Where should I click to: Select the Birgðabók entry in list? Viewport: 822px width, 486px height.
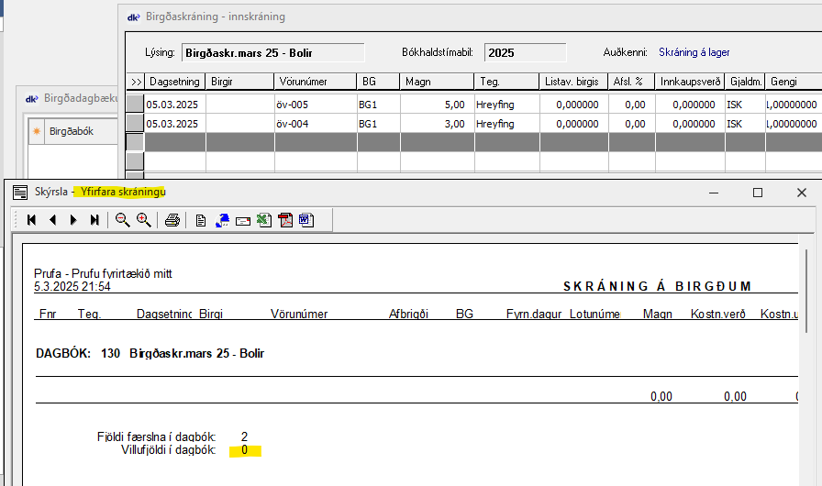click(70, 131)
